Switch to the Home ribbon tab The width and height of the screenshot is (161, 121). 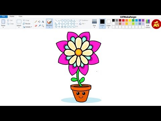tap(12, 16)
